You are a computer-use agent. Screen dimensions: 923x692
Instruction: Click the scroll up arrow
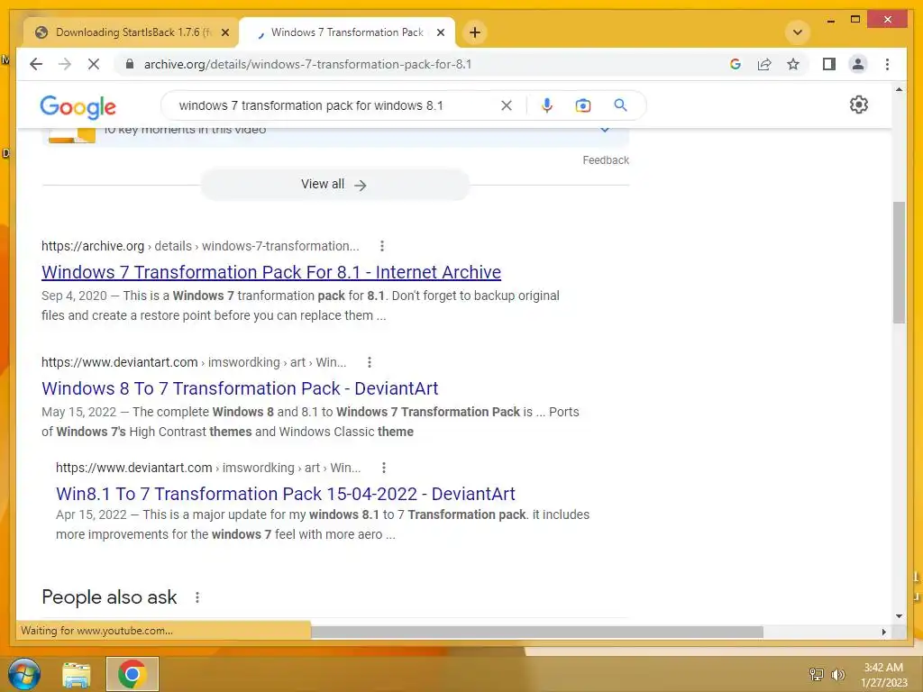pyautogui.click(x=899, y=89)
